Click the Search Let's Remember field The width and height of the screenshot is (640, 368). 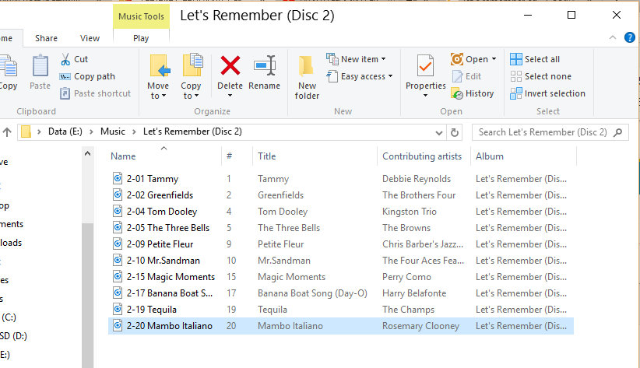tap(543, 132)
